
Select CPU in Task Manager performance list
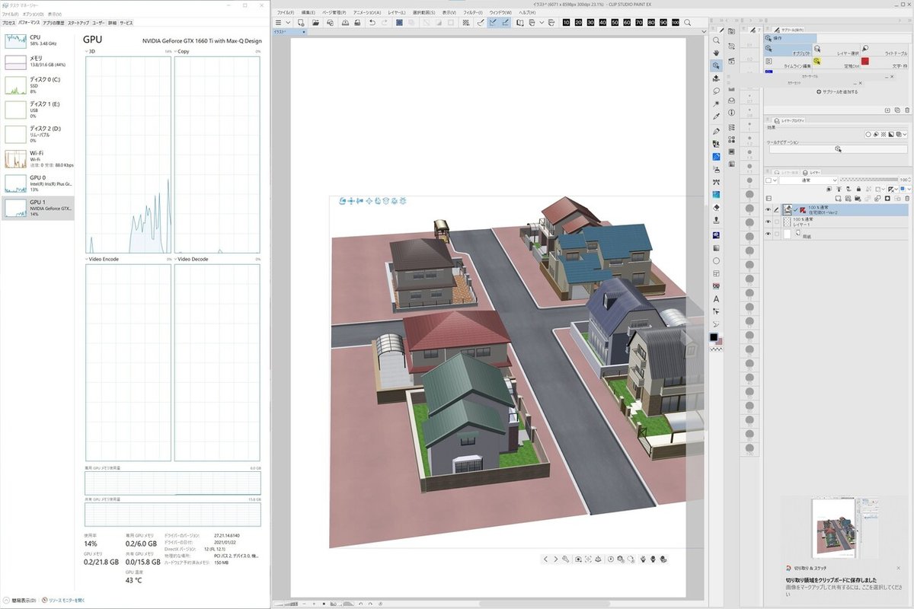click(38, 40)
